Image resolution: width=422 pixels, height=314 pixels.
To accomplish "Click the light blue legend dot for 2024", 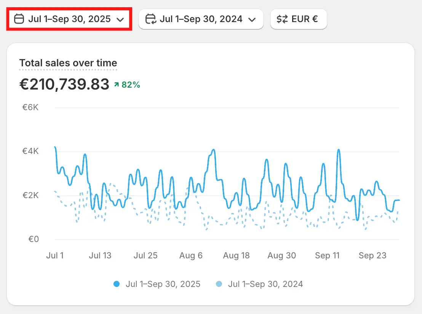I will tap(219, 284).
